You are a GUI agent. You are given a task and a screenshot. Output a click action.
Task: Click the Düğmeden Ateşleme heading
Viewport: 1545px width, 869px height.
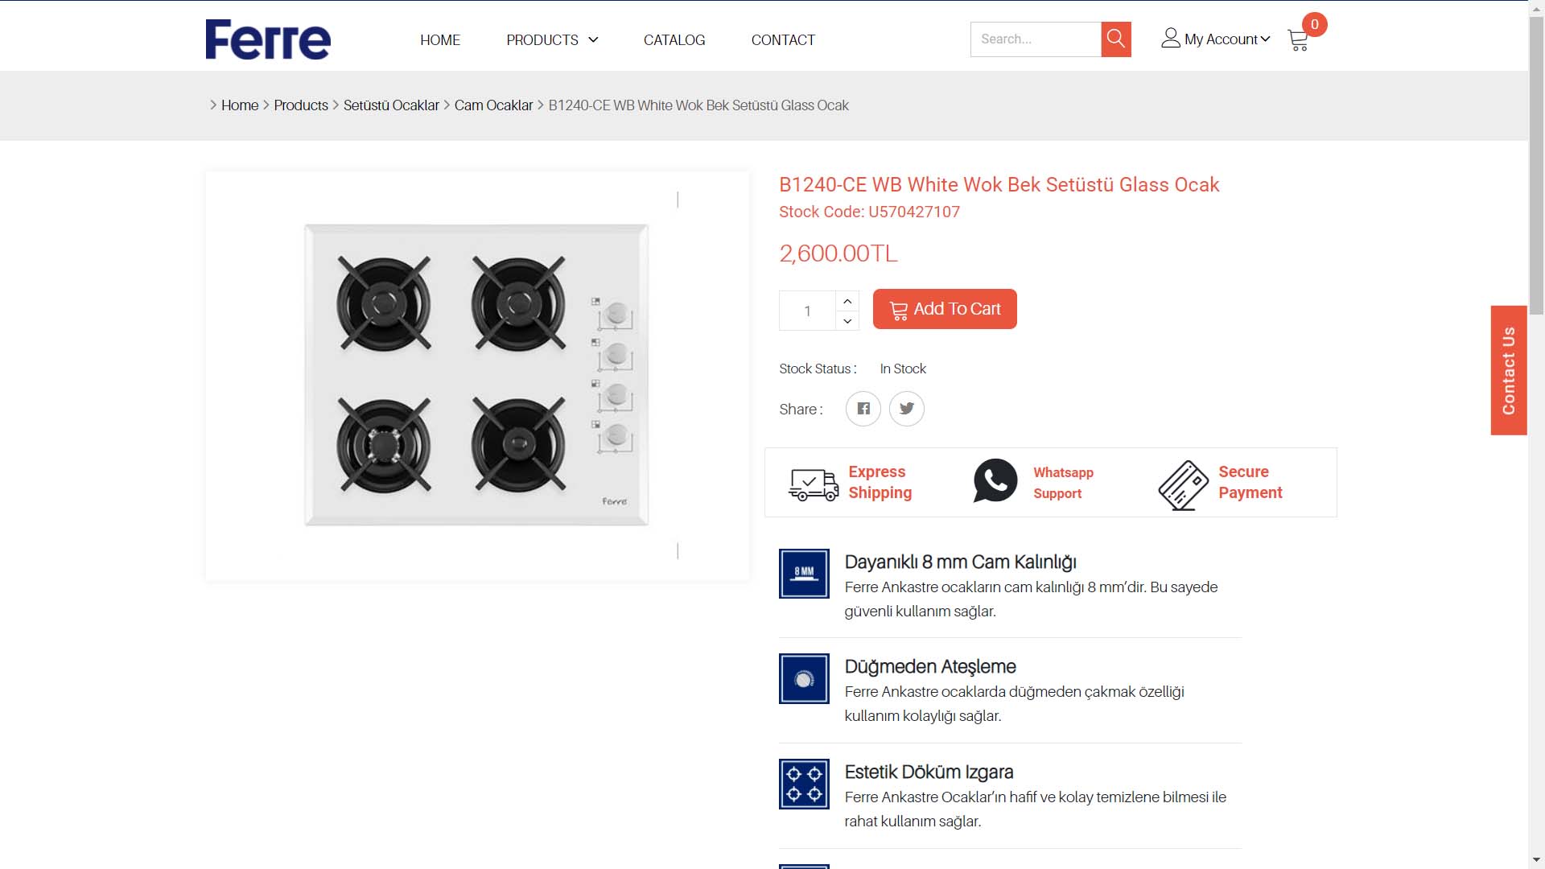click(930, 666)
